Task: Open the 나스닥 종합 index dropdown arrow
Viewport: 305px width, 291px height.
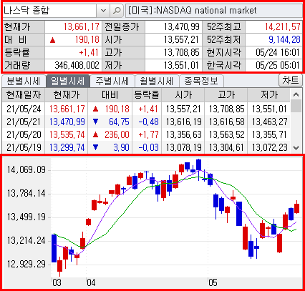Action: coord(103,11)
